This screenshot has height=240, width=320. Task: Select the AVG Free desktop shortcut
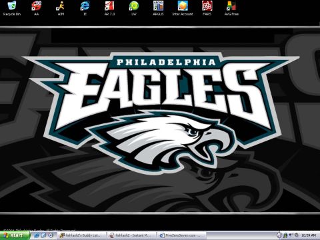click(231, 8)
